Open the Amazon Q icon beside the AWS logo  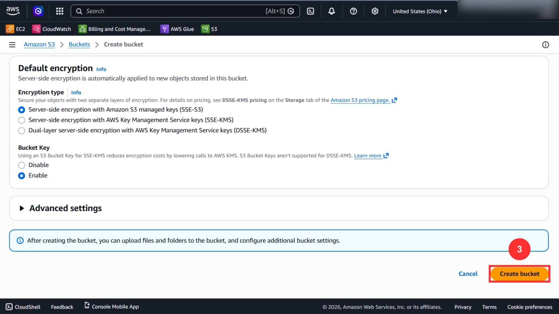point(38,11)
